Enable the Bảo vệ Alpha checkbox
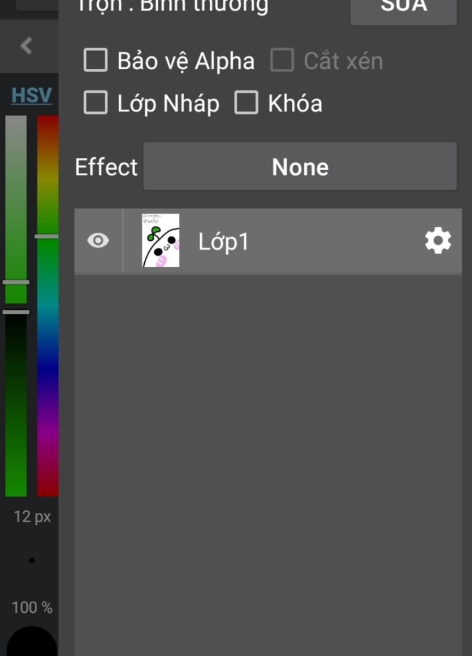 coord(95,60)
